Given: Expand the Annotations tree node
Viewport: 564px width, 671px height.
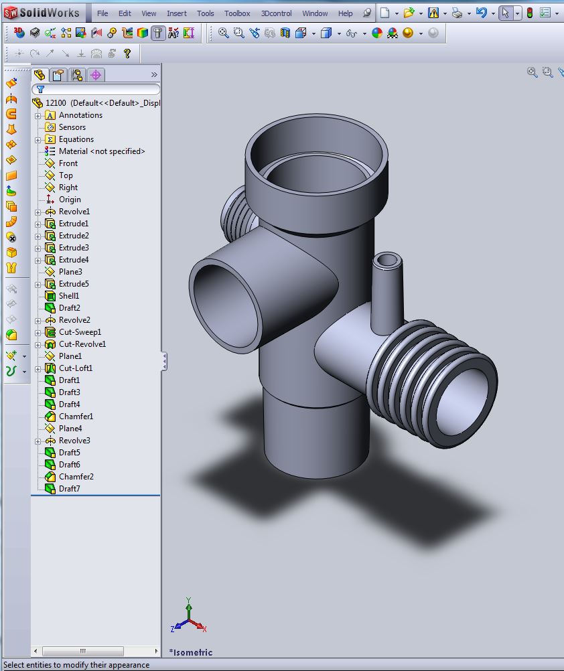Looking at the screenshot, I should coord(38,116).
